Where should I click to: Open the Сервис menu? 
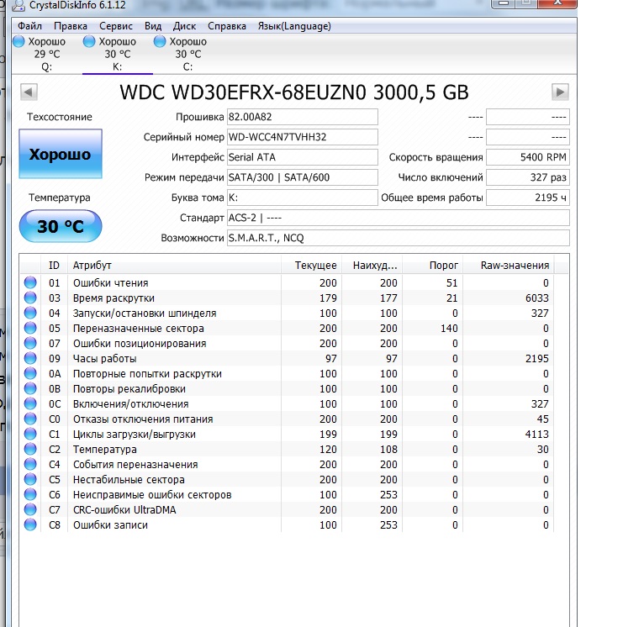coord(116,26)
